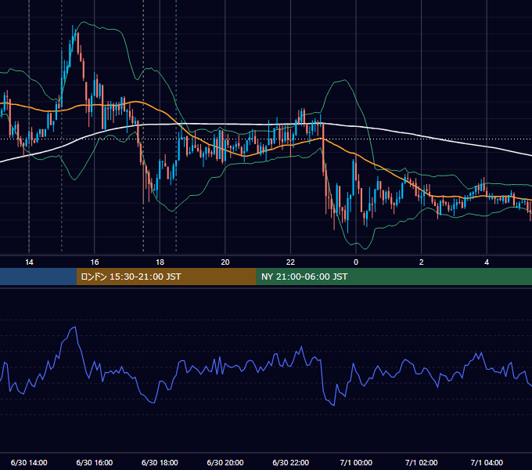The image size is (532, 470).
Task: Click the '18' hour label on price chart axis
Action: pos(160,262)
